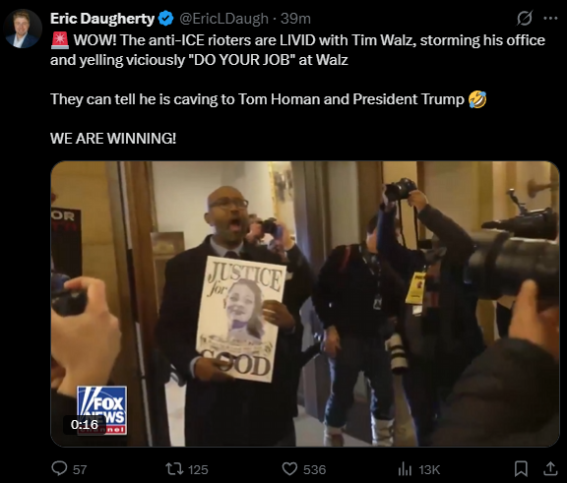Click the reply speech bubble icon
This screenshot has height=483, width=567.
pyautogui.click(x=59, y=468)
